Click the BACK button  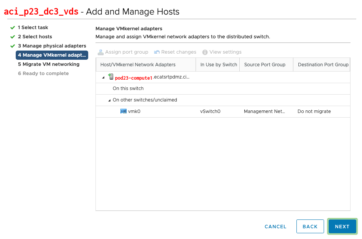tap(310, 226)
